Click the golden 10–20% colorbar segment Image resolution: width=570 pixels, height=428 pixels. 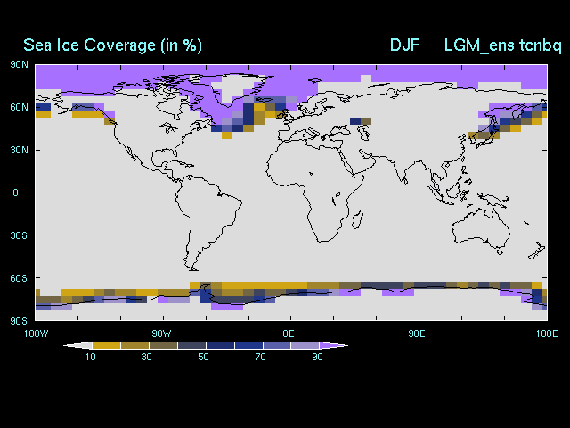pyautogui.click(x=105, y=345)
